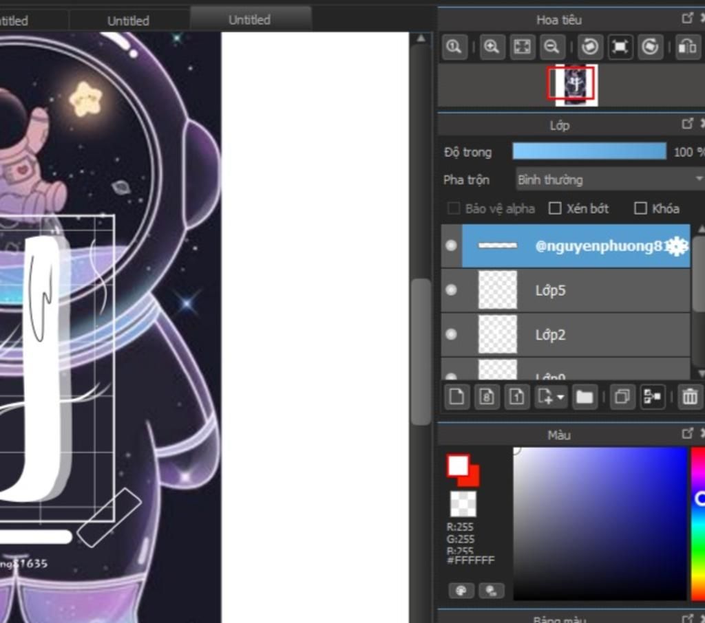Enable the Xén bớt clipping checkbox

click(x=556, y=208)
